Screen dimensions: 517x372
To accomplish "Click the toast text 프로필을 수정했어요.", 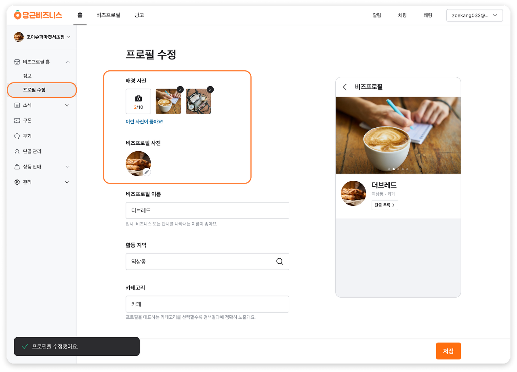I will coord(55,347).
